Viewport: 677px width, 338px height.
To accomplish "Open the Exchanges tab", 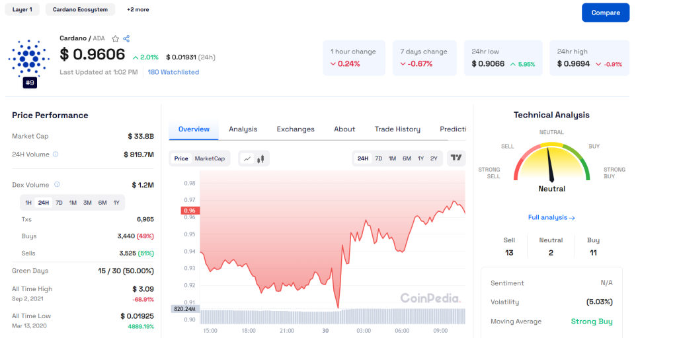I will point(296,129).
